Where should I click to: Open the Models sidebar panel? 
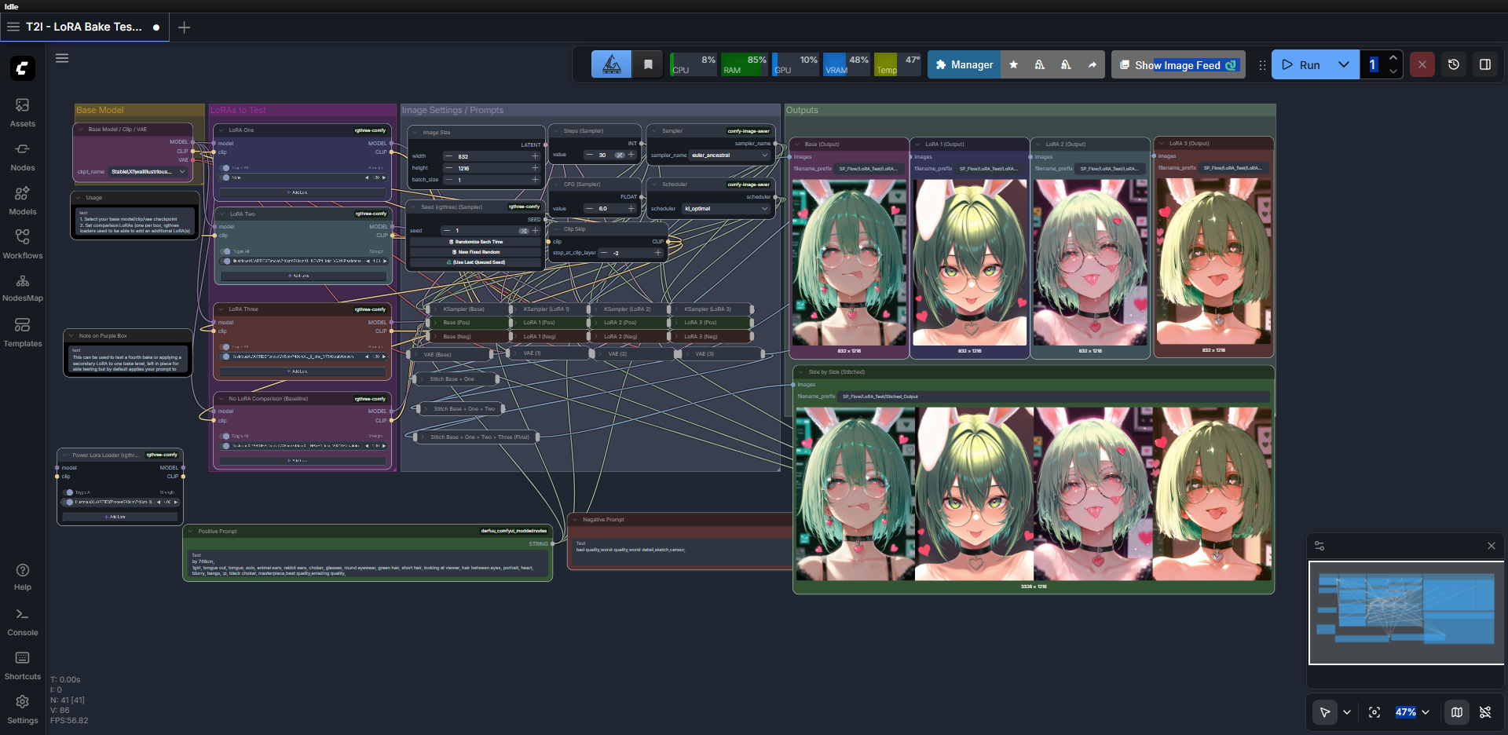[22, 200]
